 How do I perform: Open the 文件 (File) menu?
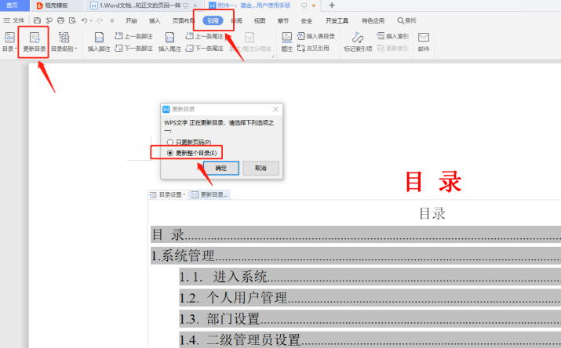point(14,20)
